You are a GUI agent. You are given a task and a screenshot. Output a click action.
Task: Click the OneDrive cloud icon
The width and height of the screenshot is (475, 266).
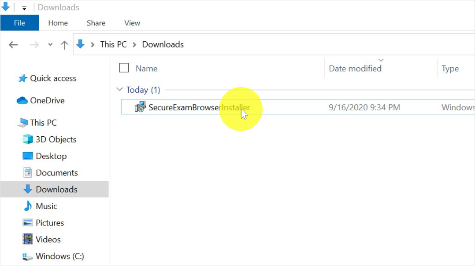point(22,100)
